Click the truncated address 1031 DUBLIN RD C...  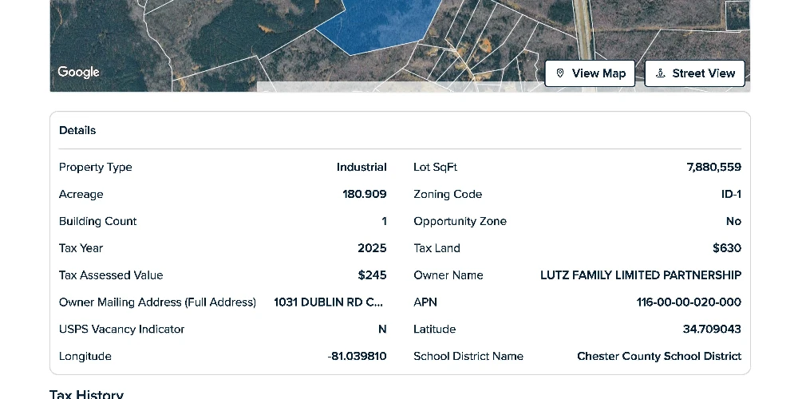click(x=328, y=302)
